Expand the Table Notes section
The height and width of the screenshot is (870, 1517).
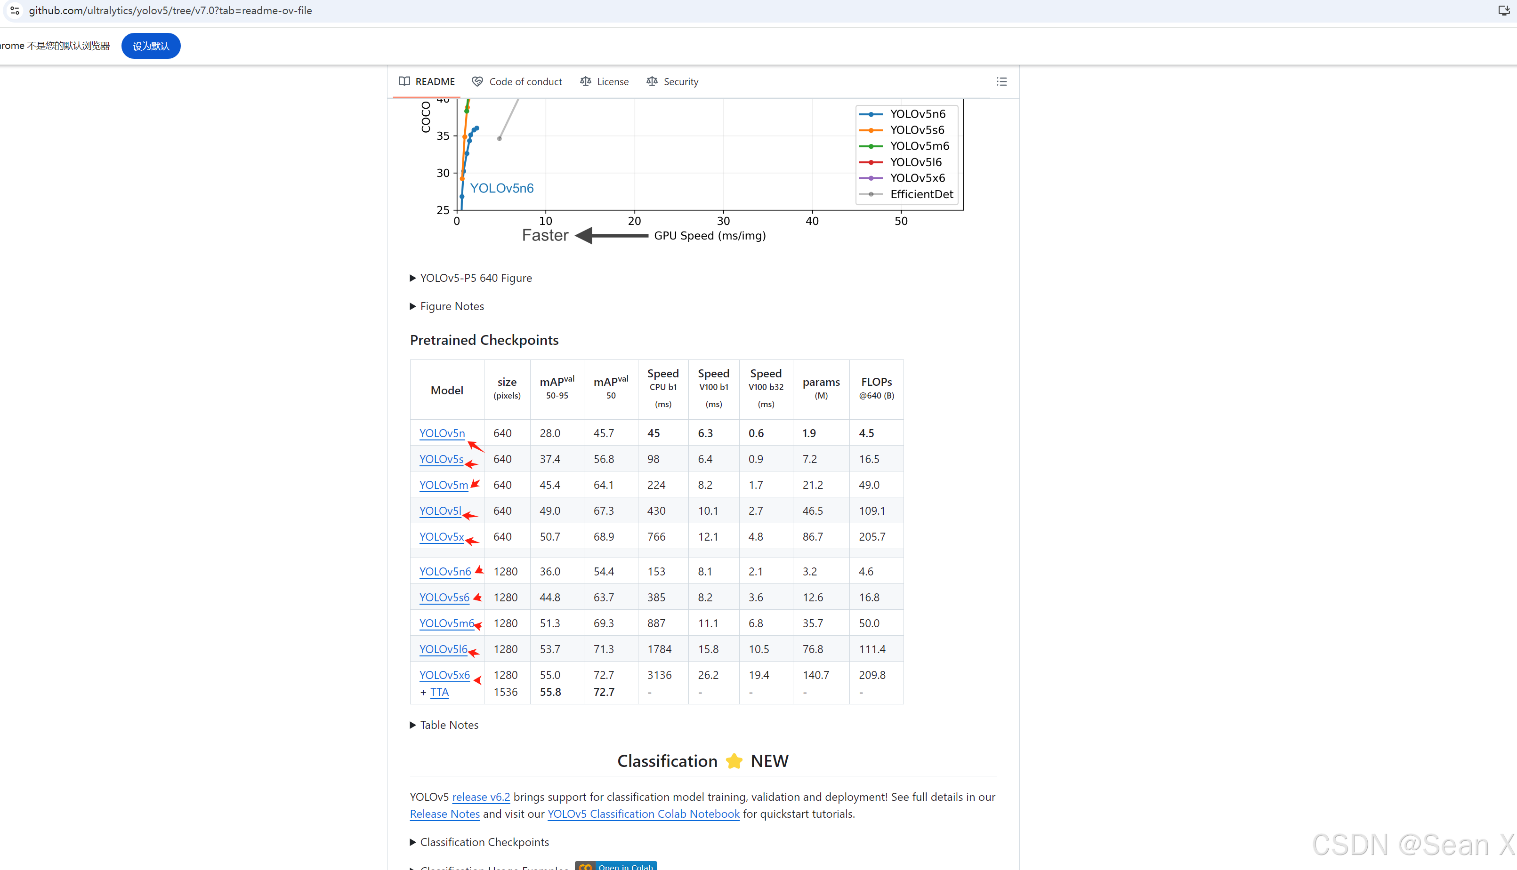pyautogui.click(x=444, y=725)
